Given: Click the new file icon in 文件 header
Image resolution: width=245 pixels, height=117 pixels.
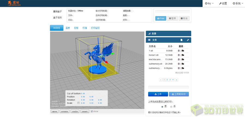Looking at the screenshot, I should pyautogui.click(x=181, y=40).
